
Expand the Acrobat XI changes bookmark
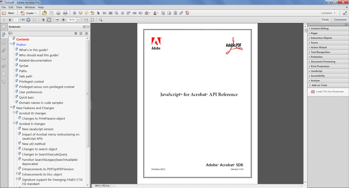click(x=14, y=113)
